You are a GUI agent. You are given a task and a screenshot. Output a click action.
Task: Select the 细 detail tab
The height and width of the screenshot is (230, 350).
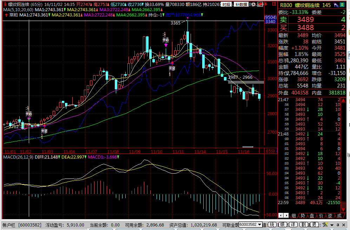click(x=294, y=215)
